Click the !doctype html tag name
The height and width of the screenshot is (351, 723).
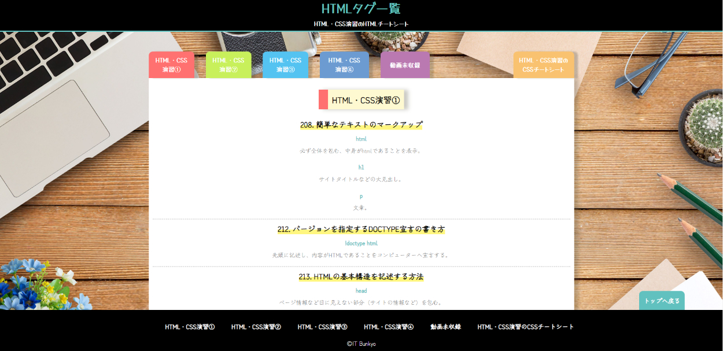coord(361,243)
